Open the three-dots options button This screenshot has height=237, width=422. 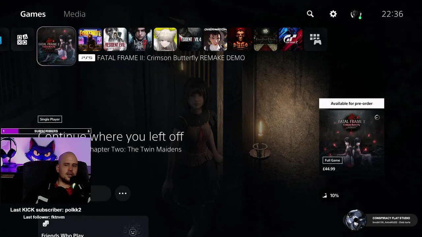[123, 193]
